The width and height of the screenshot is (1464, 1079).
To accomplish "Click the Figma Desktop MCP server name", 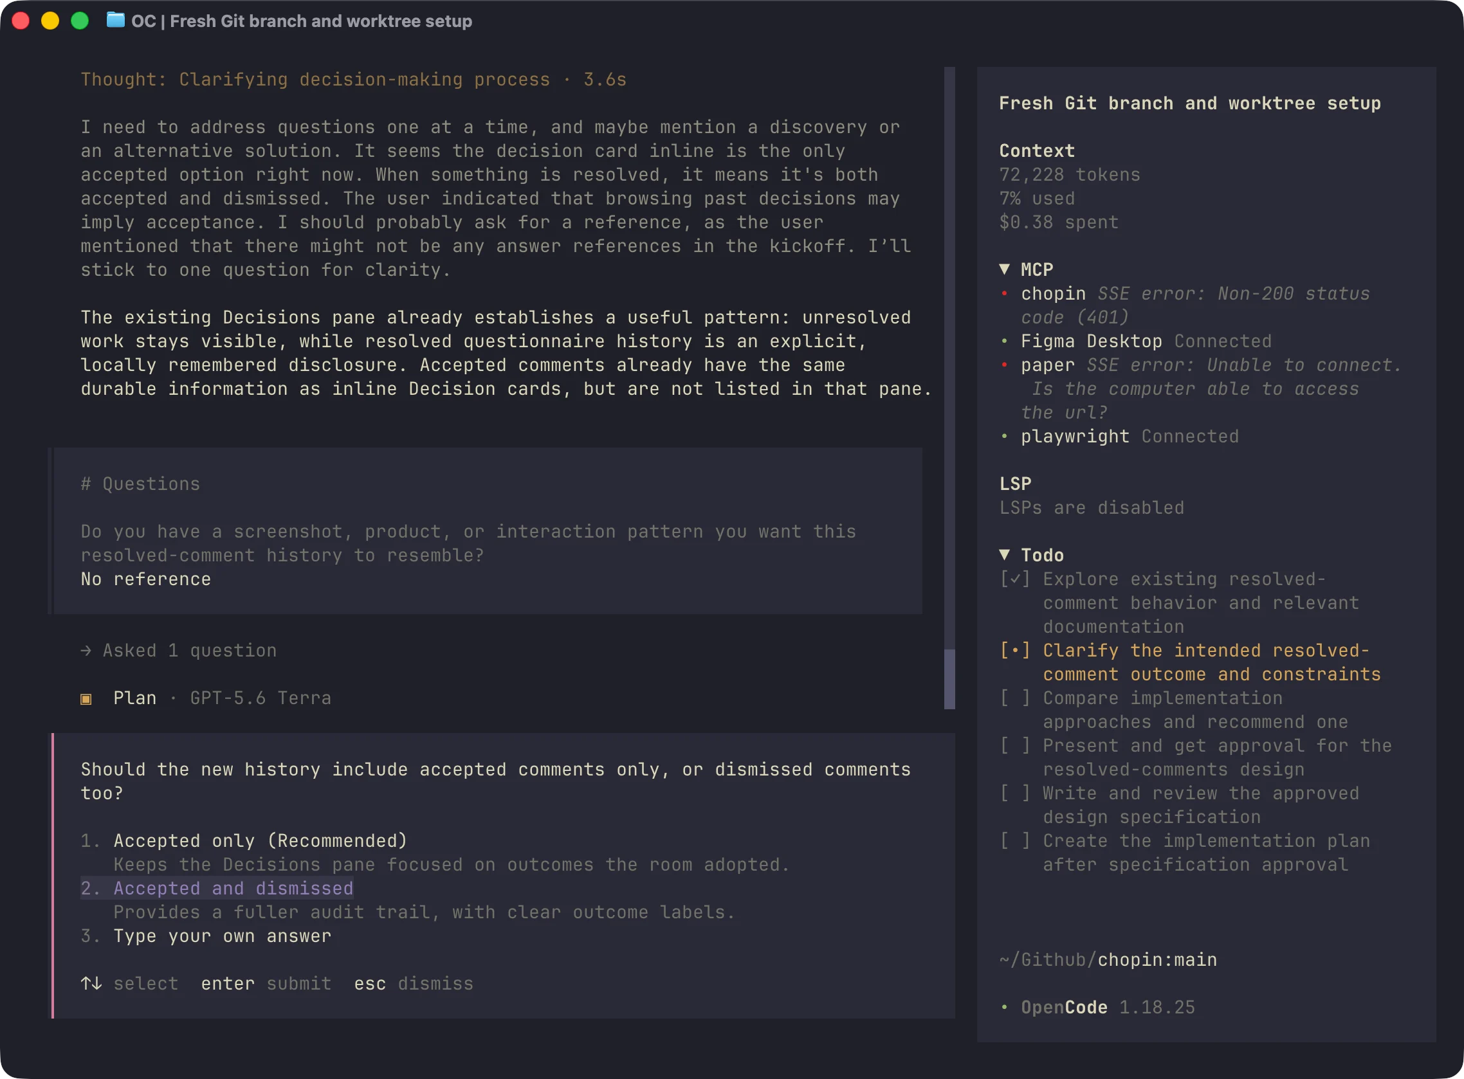I will 1091,341.
